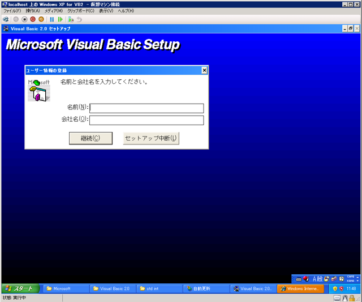Image resolution: width=362 pixels, height=302 pixels.
Task: Click the Visual Basic 2.0 setup title icon
Action: [6, 29]
